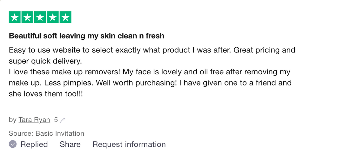Click the reviewer's review count number 5

56,120
